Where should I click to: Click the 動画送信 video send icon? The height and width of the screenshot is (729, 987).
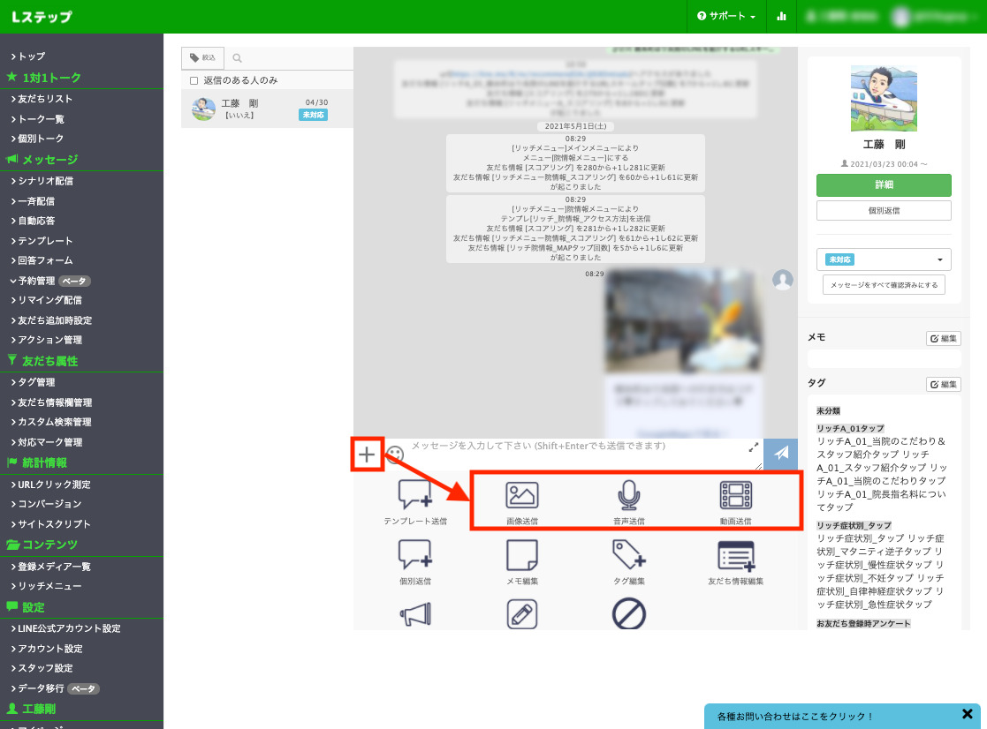tap(734, 494)
